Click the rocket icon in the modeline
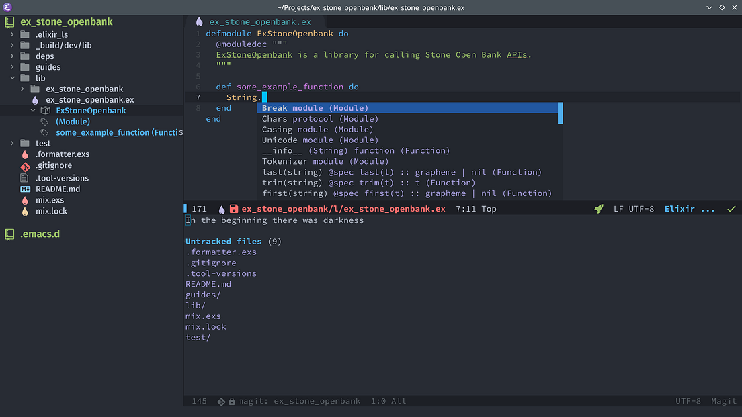The height and width of the screenshot is (417, 742). point(598,209)
